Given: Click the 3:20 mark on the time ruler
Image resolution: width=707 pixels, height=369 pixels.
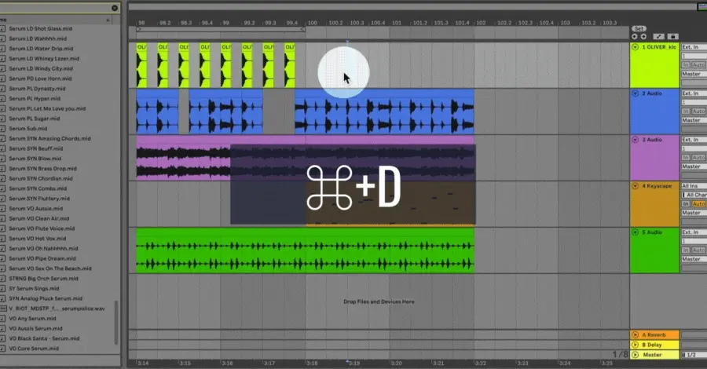Looking at the screenshot, I should tap(396, 363).
